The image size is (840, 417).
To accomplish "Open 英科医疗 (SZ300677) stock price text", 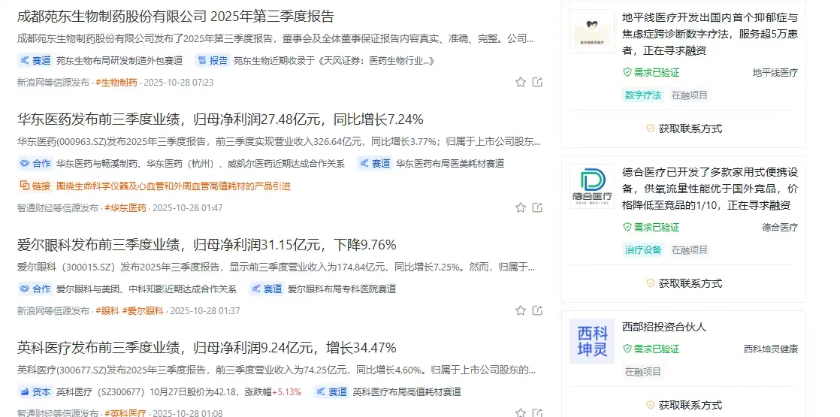I will (x=179, y=391).
